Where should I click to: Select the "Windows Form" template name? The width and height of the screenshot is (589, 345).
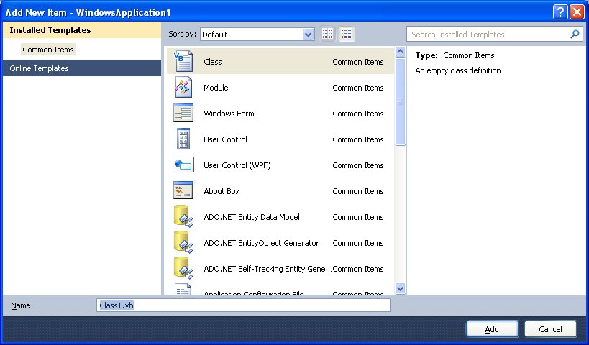tap(229, 114)
